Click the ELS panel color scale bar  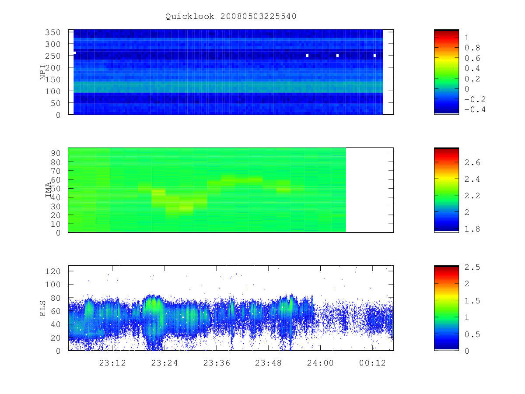pos(446,308)
